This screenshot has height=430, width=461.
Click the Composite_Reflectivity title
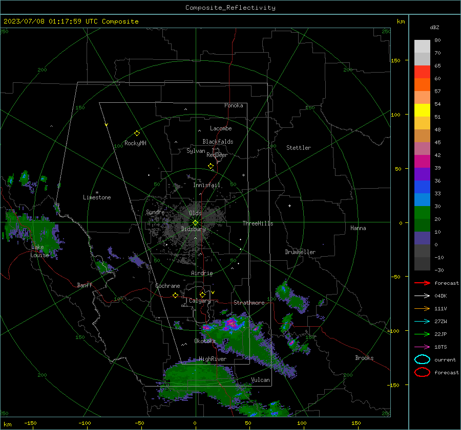(x=230, y=8)
